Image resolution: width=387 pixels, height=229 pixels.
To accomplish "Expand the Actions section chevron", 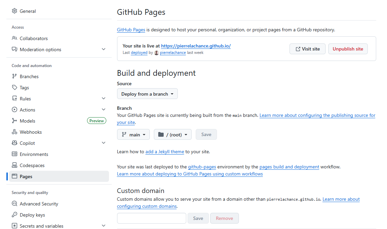I will click(x=104, y=109).
